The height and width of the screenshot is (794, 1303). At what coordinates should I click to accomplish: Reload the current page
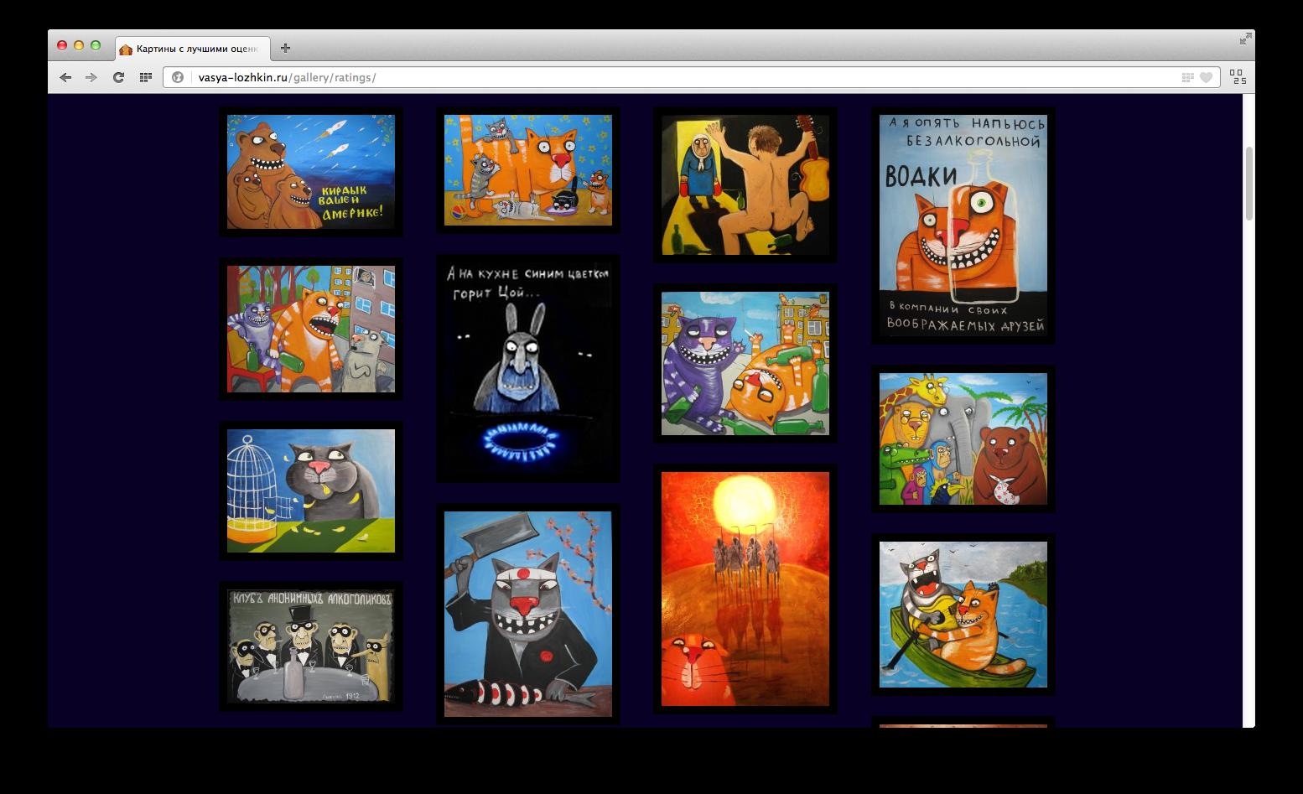118,77
